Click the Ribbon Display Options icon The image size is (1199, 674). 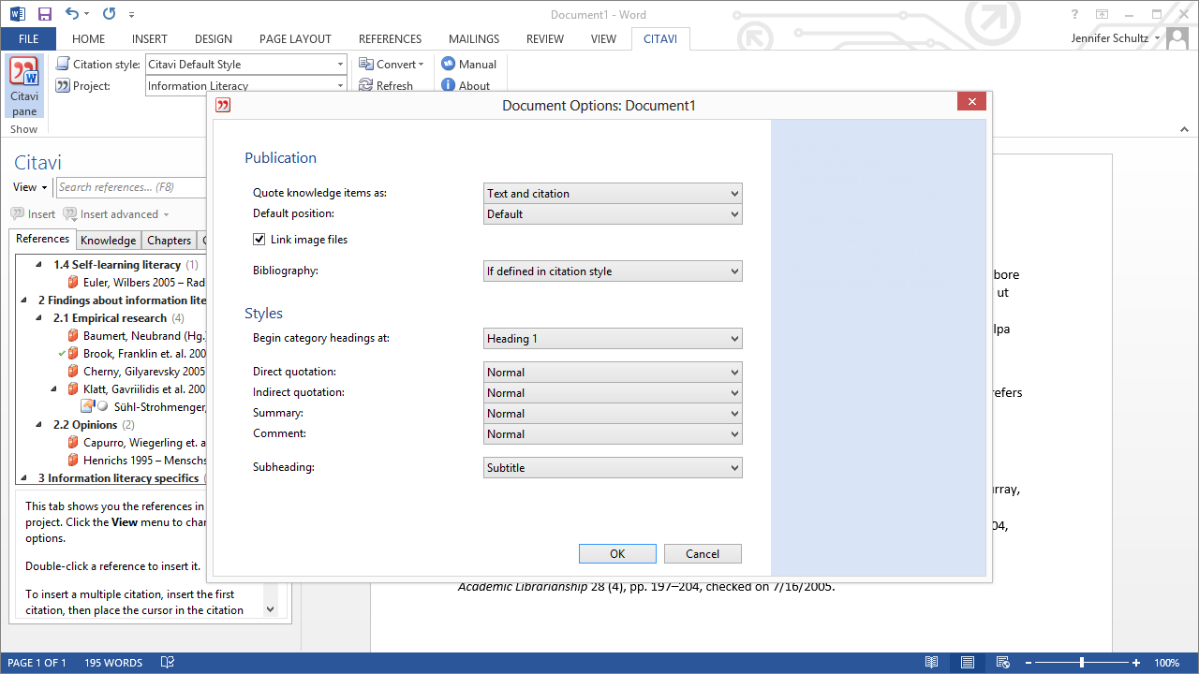pyautogui.click(x=1103, y=14)
